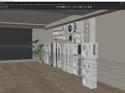Open the Extensions menu
This screenshot has width=125, height=93.
click(52, 5)
